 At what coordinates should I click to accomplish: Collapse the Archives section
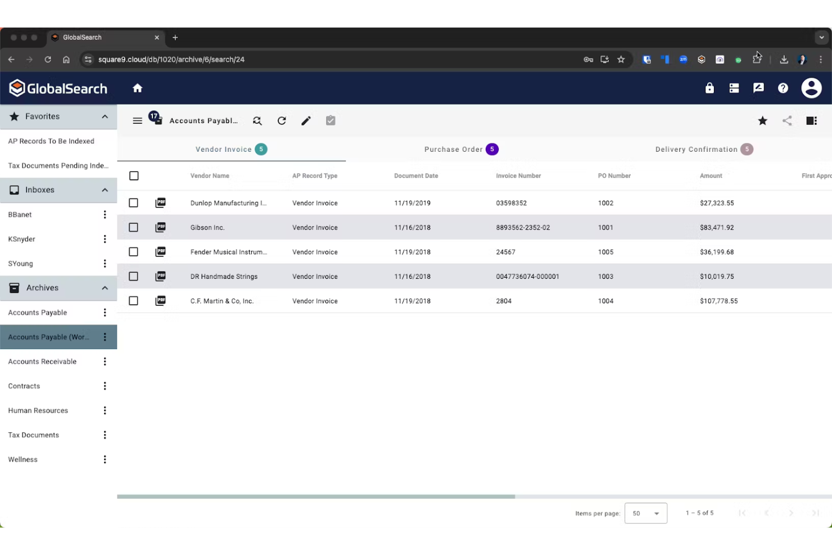pos(104,287)
